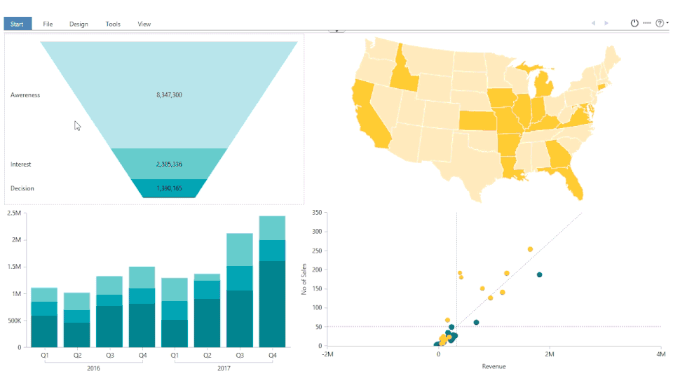Image resolution: width=673 pixels, height=378 pixels.
Task: Select Georgia on the US map
Action: click(558, 154)
